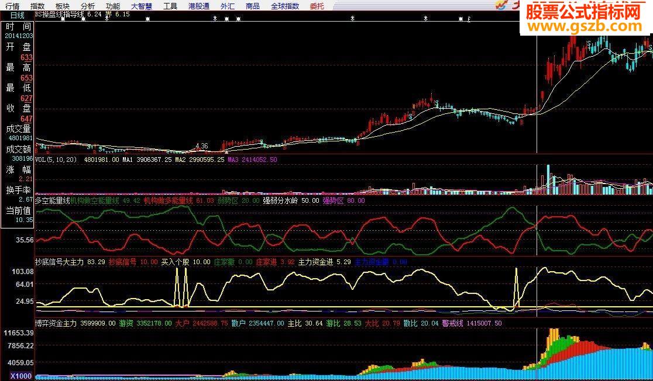Click the VOL(5,10,20) indicator label
Screen dimensions: 653x381
tap(56, 160)
